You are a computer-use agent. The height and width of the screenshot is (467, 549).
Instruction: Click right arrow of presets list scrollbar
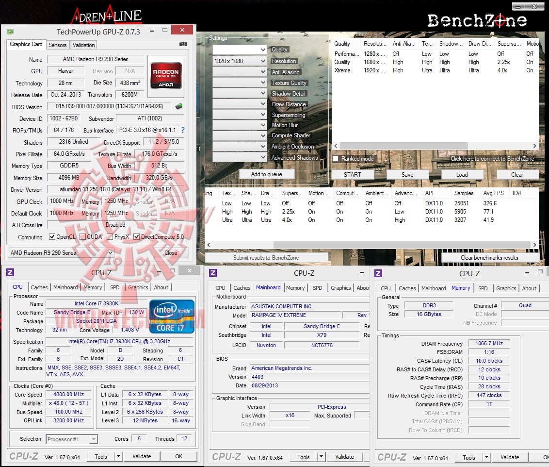pyautogui.click(x=534, y=146)
